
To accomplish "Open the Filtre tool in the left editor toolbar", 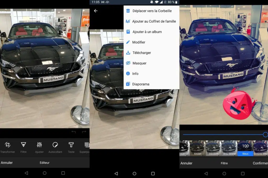I will pyautogui.click(x=23, y=147).
